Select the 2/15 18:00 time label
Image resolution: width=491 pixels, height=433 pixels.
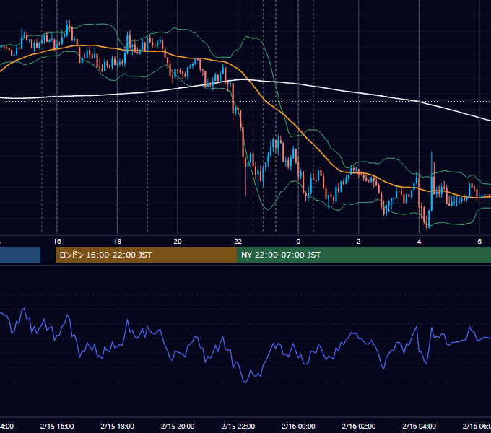pos(118,426)
